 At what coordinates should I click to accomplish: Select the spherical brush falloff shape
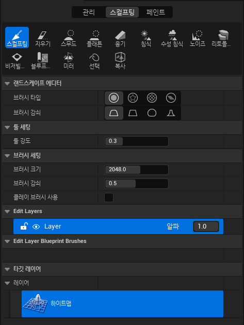(152, 113)
